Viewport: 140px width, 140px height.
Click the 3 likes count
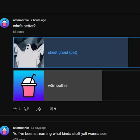click(20, 109)
